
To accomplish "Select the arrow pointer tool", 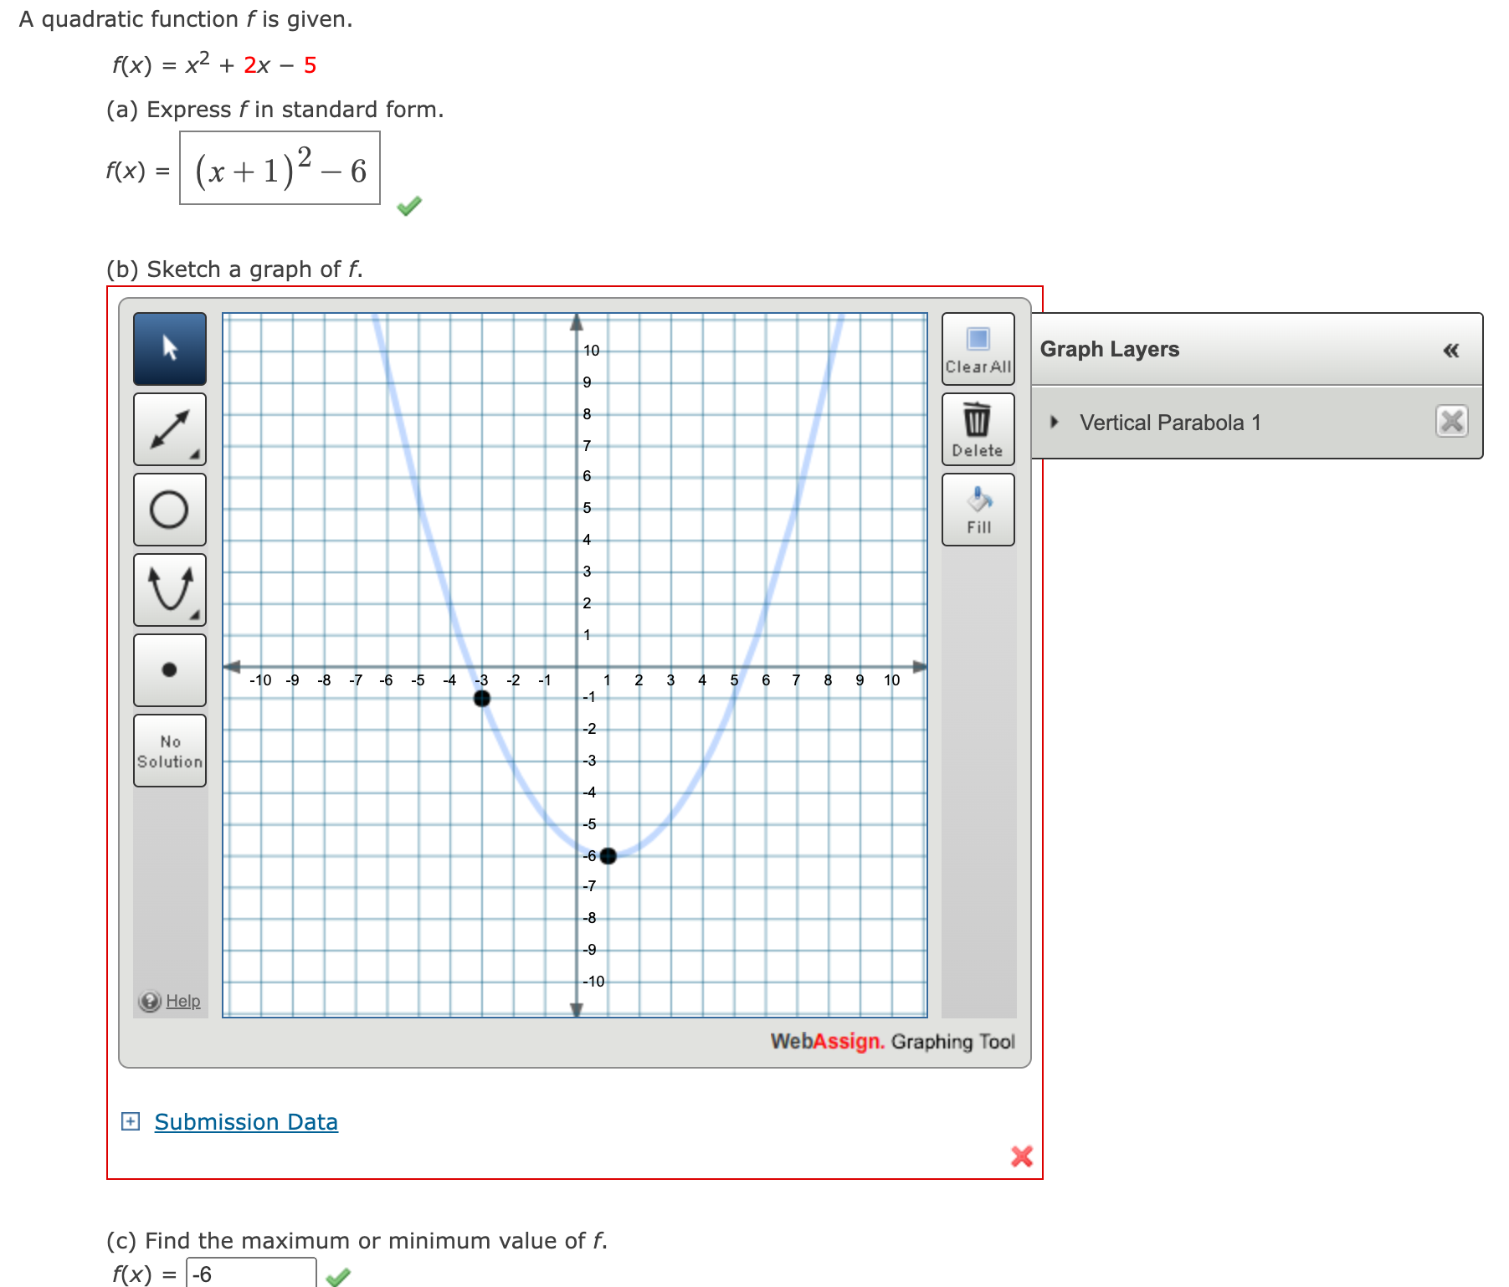I will (170, 350).
